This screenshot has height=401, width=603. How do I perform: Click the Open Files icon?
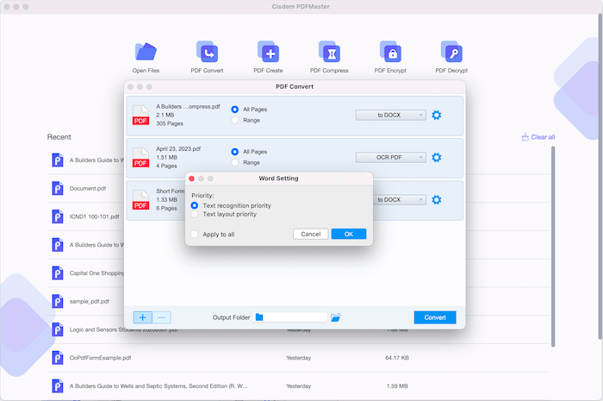(146, 52)
